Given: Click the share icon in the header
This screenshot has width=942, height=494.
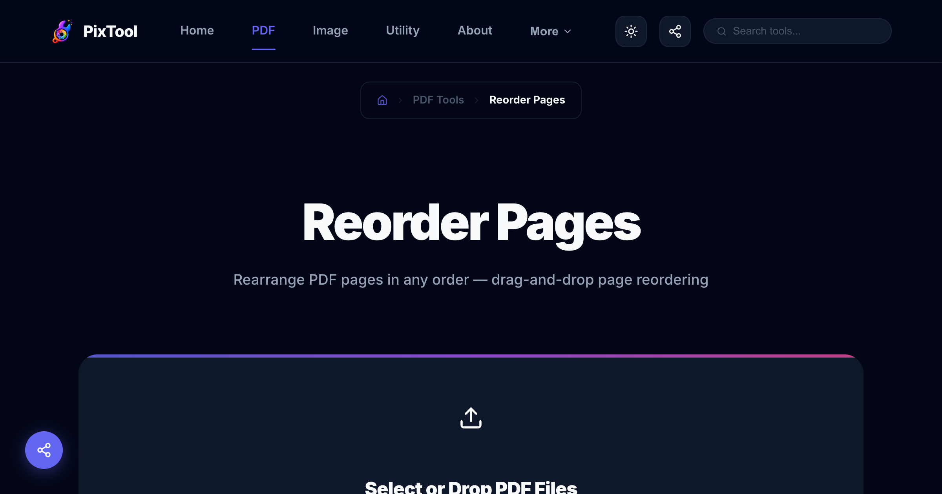Looking at the screenshot, I should [x=675, y=31].
